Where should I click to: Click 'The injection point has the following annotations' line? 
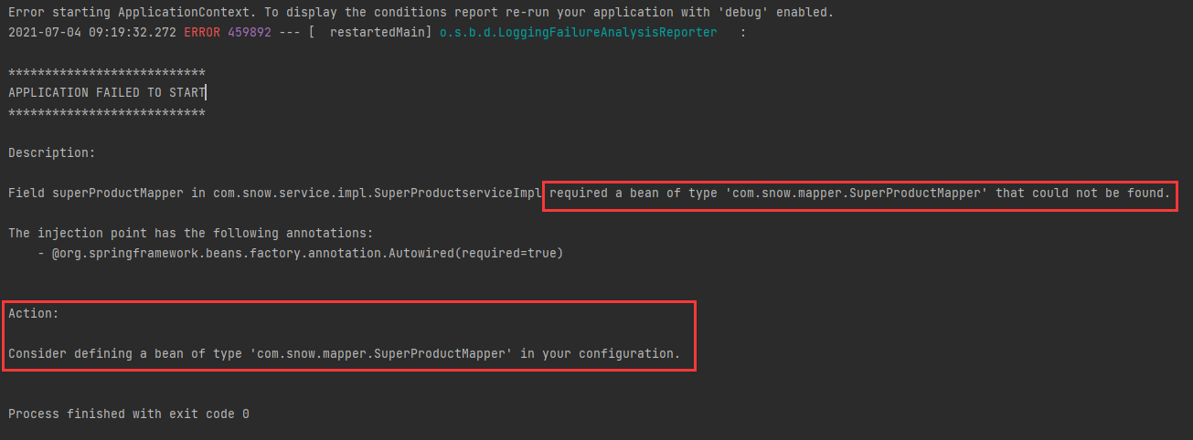(190, 233)
